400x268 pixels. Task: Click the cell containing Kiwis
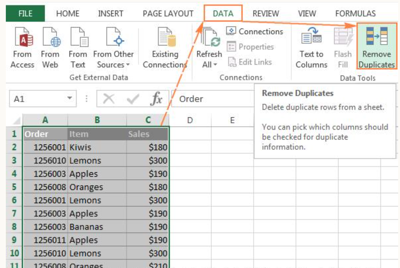tap(97, 147)
